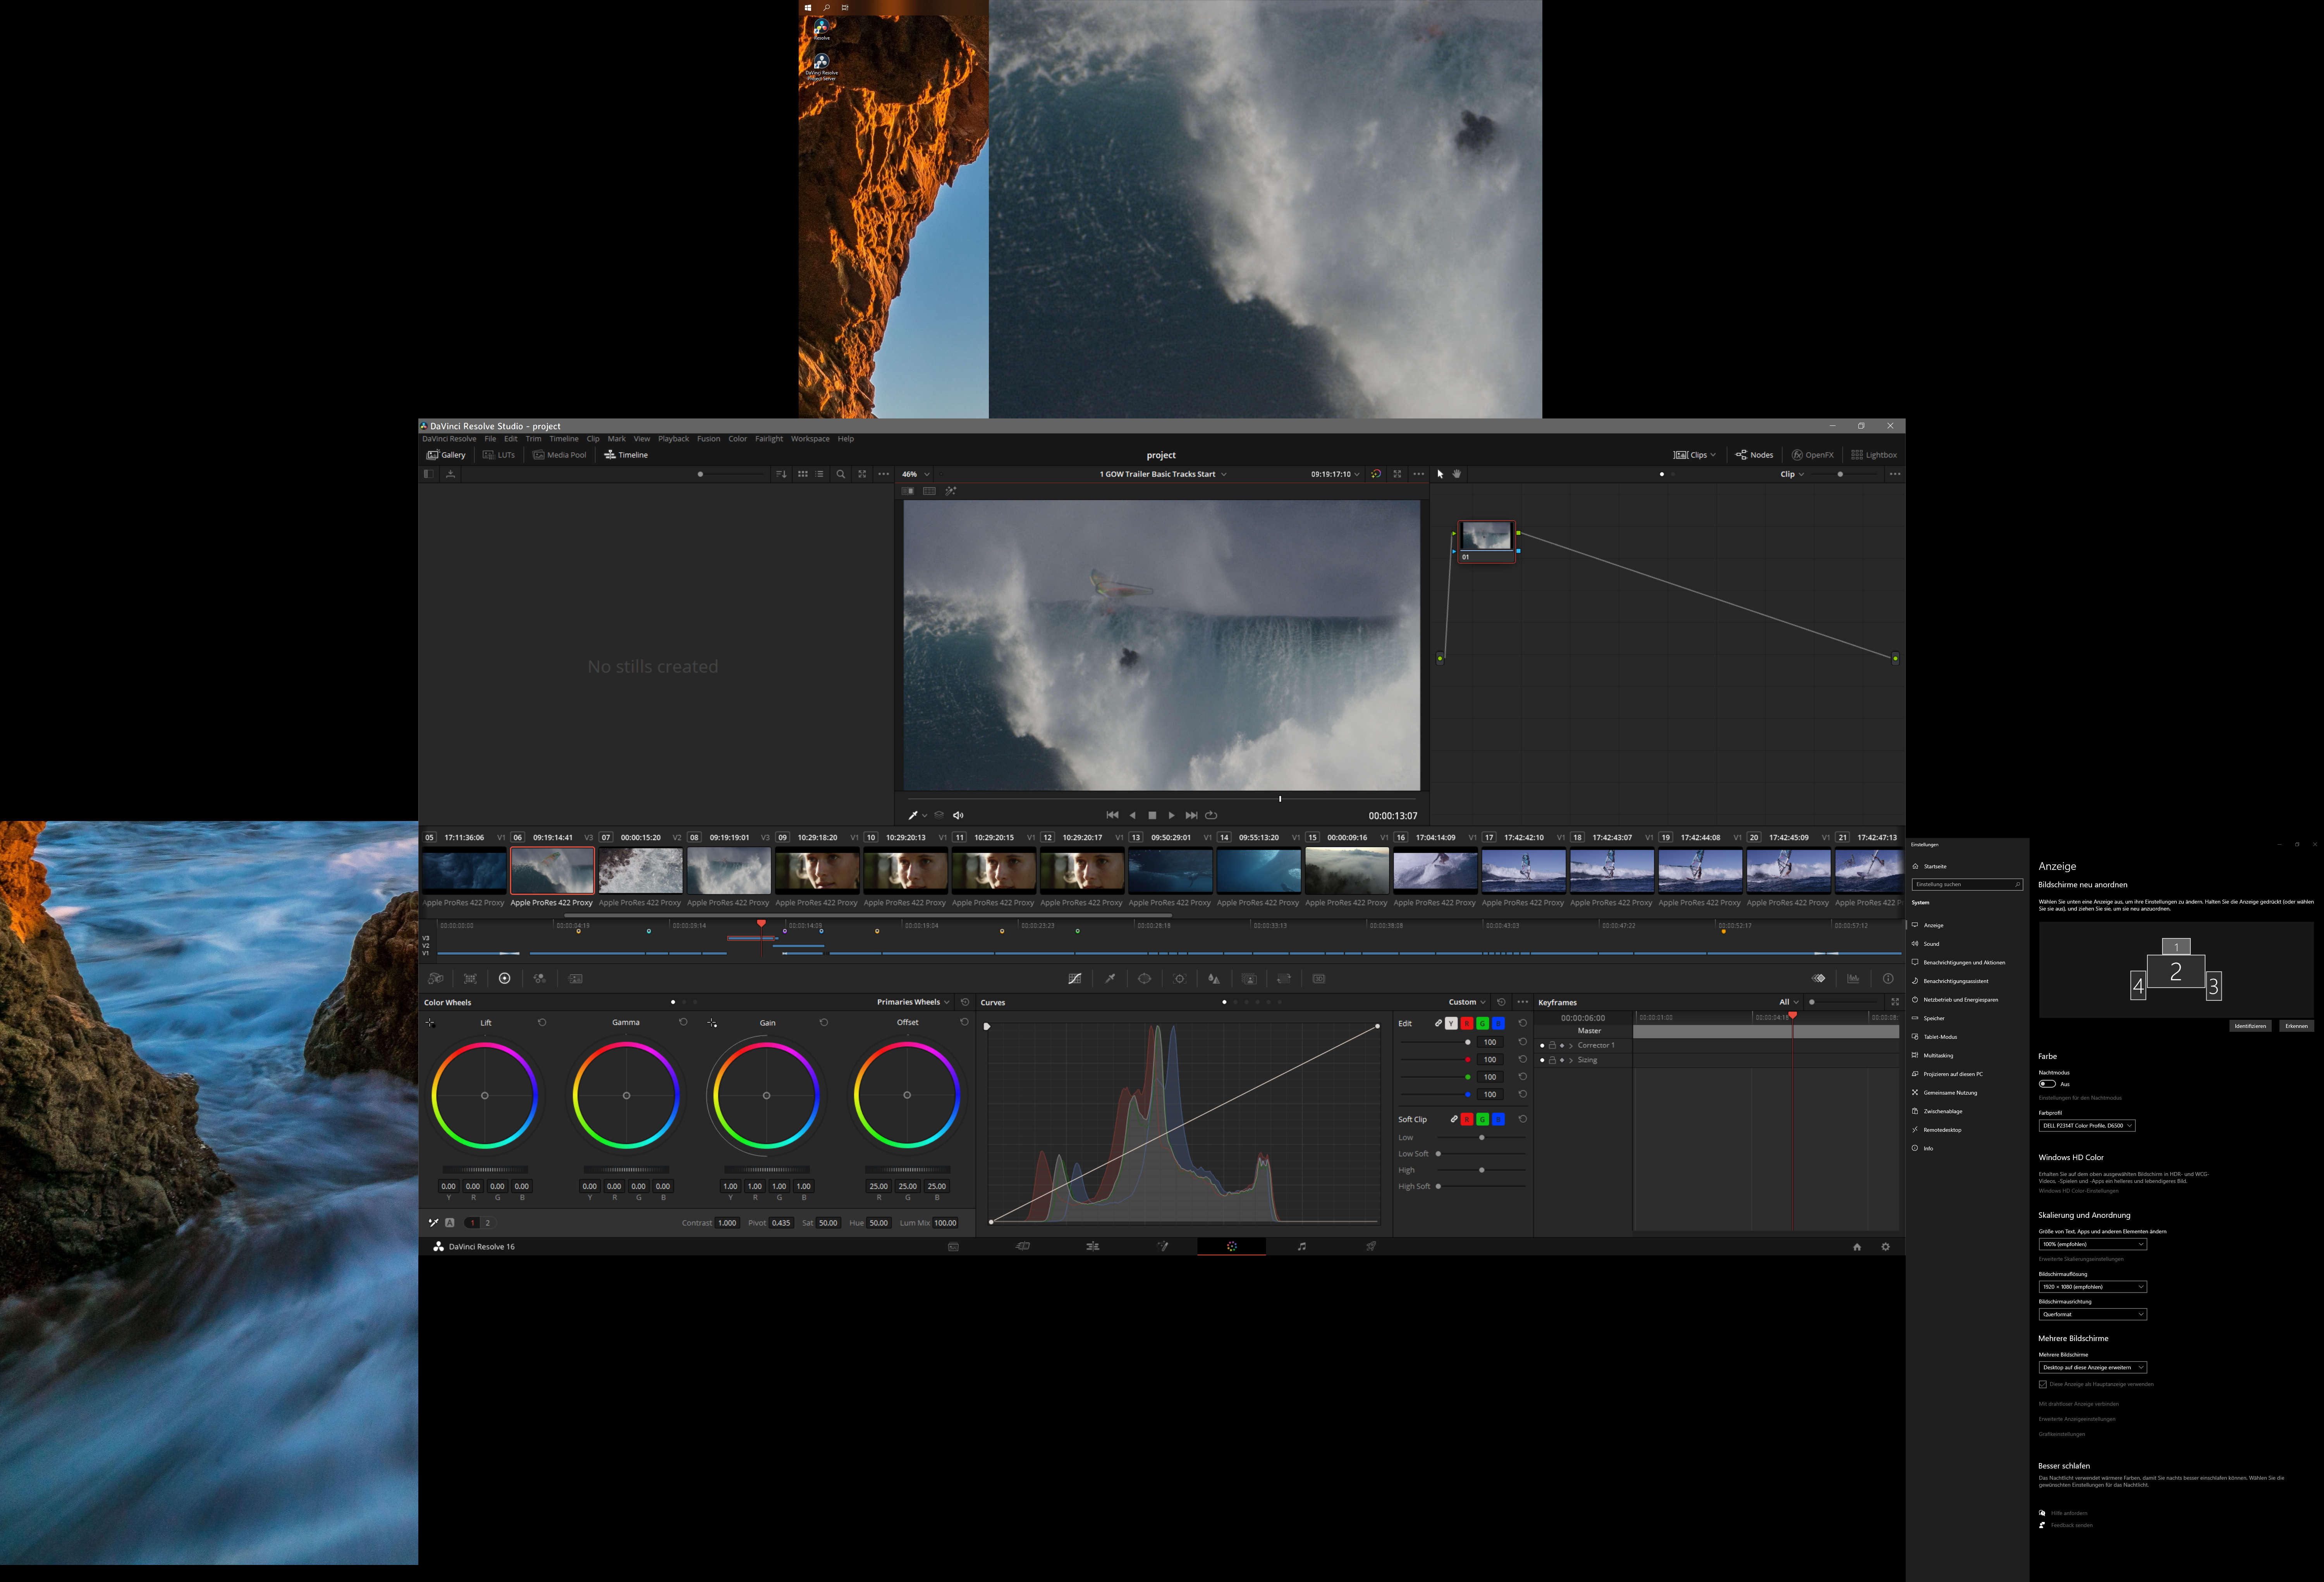Image resolution: width=2324 pixels, height=1582 pixels.
Task: Open the Camera Raw palette
Action: pos(436,979)
